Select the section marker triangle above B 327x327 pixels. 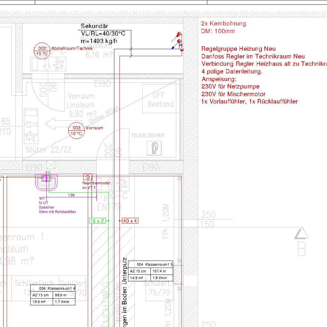tap(301, 234)
